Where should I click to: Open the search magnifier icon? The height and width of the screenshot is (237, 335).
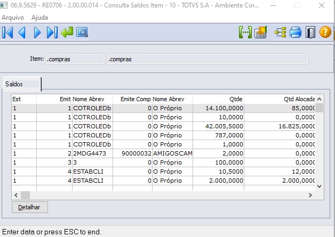pyautogui.click(x=82, y=32)
